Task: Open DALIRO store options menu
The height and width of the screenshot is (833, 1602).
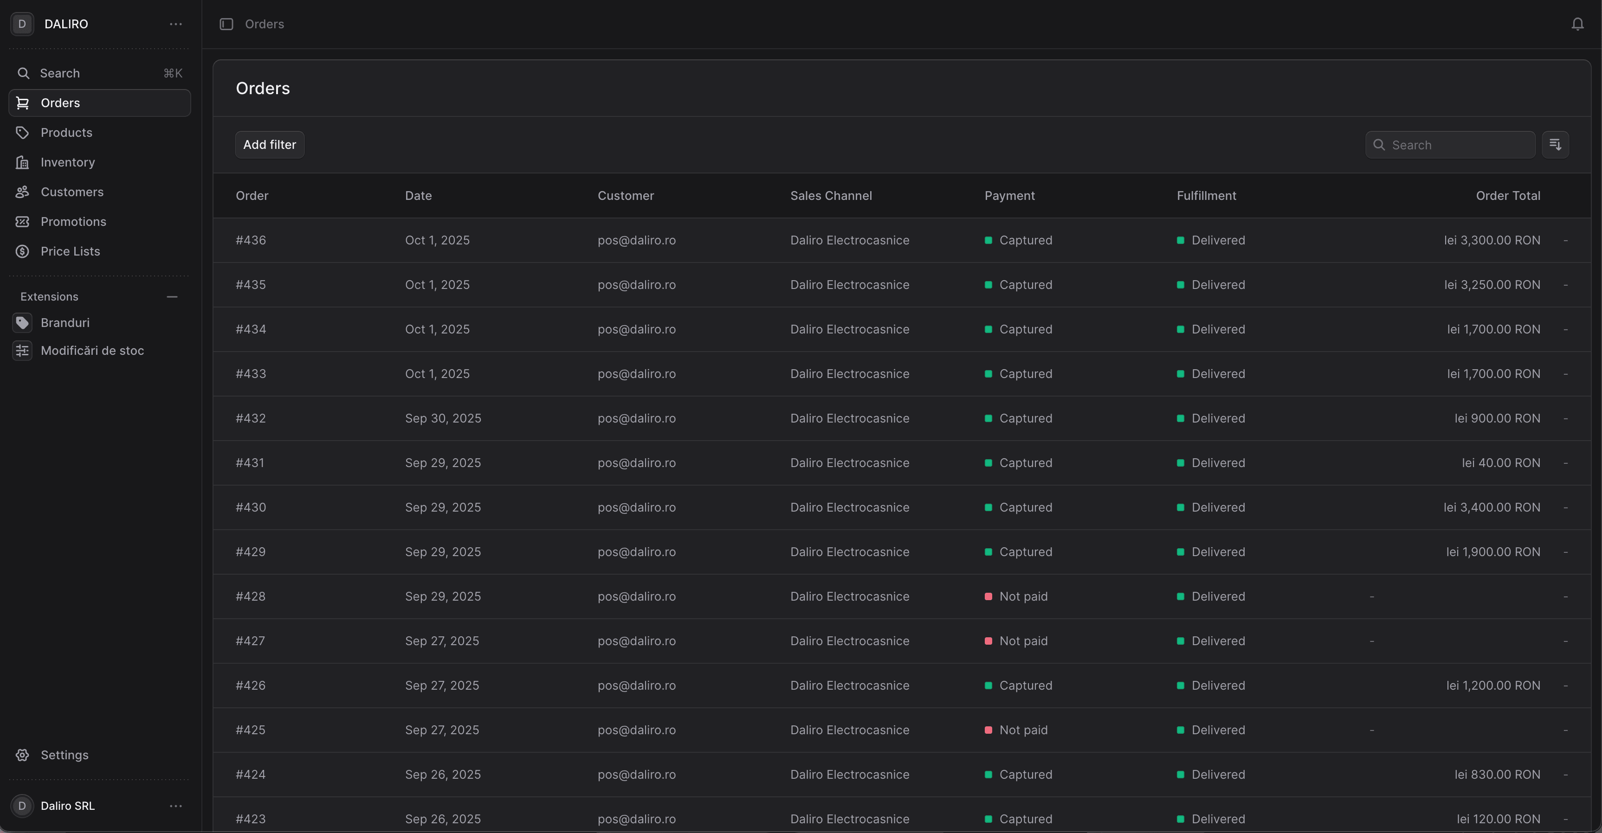Action: point(175,24)
